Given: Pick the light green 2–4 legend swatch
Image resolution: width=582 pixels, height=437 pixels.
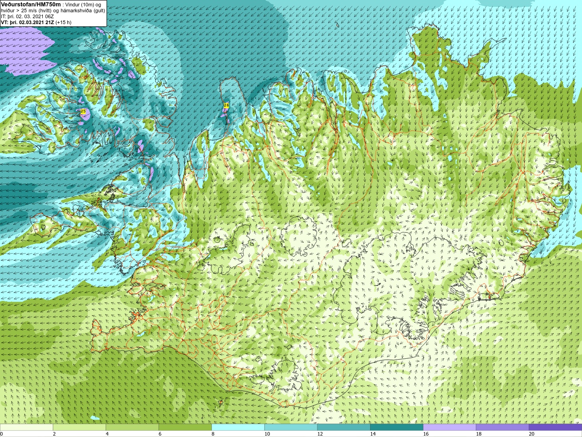Looking at the screenshot, I should [79, 427].
